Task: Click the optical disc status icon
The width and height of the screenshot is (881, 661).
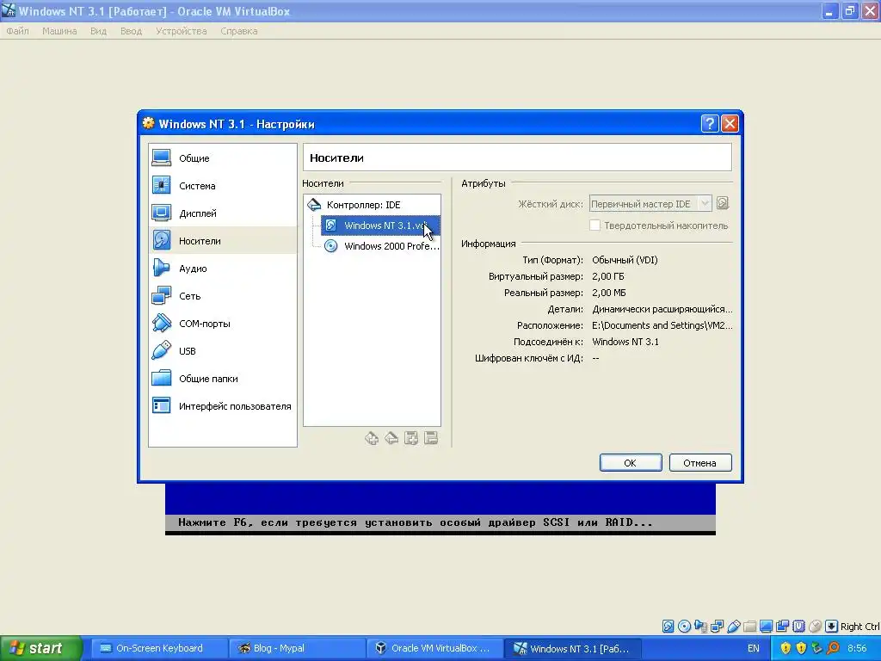Action: click(684, 627)
